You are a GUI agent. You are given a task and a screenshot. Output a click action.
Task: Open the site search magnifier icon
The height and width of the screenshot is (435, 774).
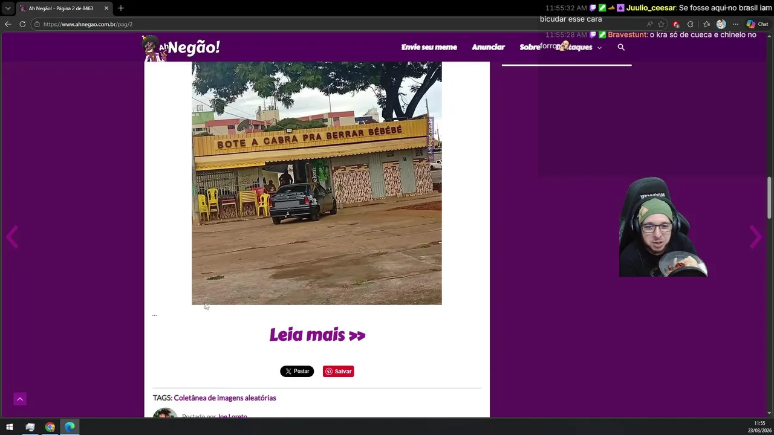click(x=621, y=47)
